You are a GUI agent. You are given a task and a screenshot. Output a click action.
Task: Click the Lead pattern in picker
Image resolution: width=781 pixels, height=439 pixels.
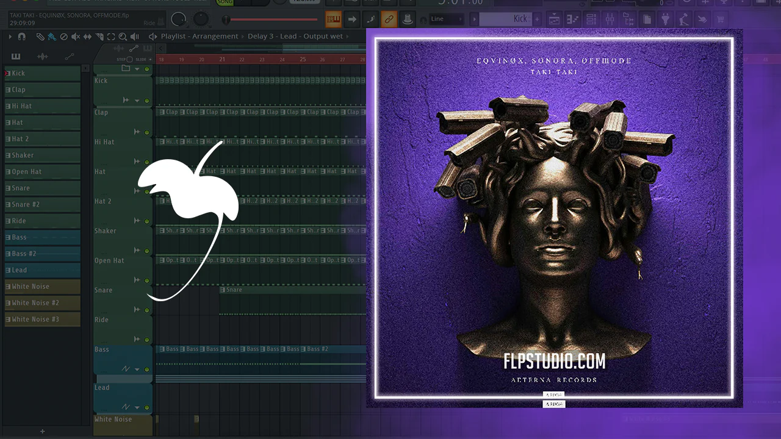click(x=43, y=270)
